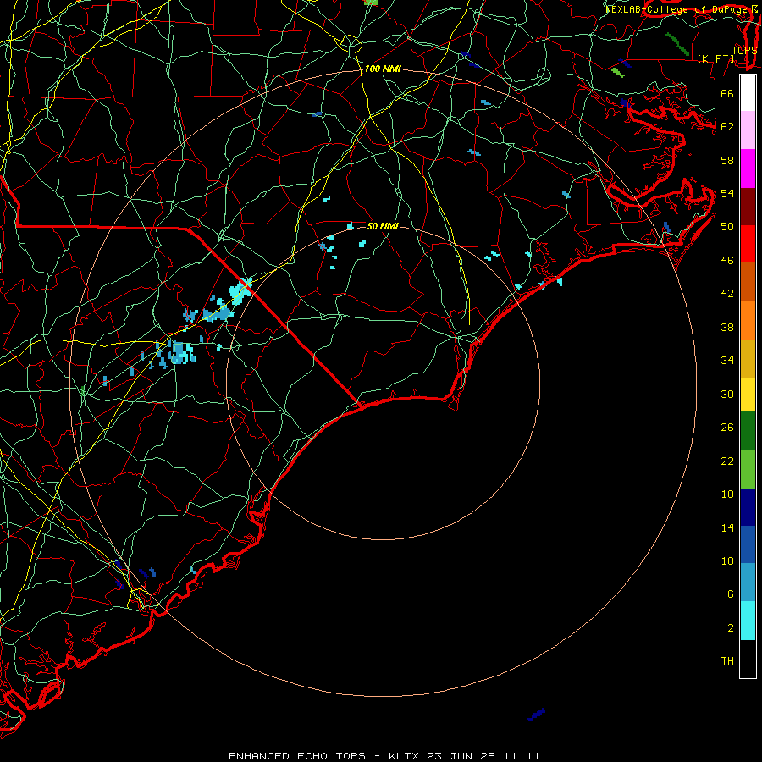Click the legend value 2
Image resolution: width=762 pixels, height=762 pixels.
(x=730, y=628)
